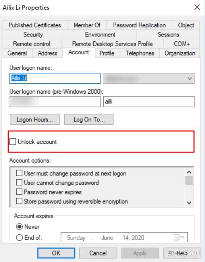Select the Never expires radio button
The height and width of the screenshot is (262, 205).
point(20,227)
